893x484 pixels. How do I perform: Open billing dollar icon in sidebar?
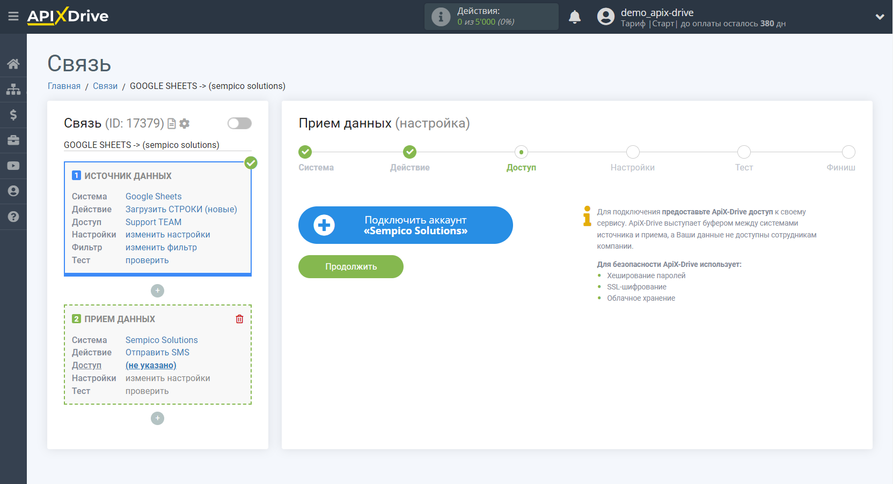click(13, 115)
